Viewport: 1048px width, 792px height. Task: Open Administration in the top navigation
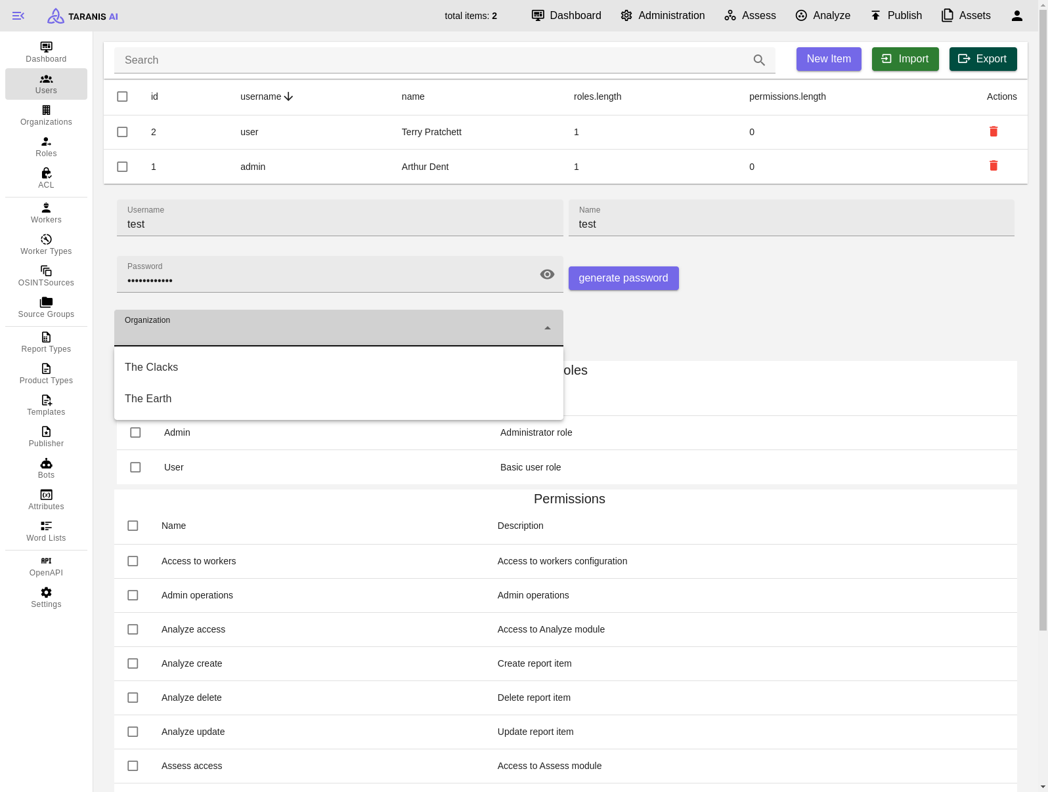663,16
